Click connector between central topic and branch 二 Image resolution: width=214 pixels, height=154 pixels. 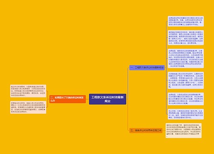tap(87, 99)
